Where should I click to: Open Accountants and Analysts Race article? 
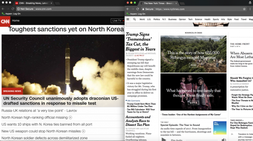pos(138,121)
